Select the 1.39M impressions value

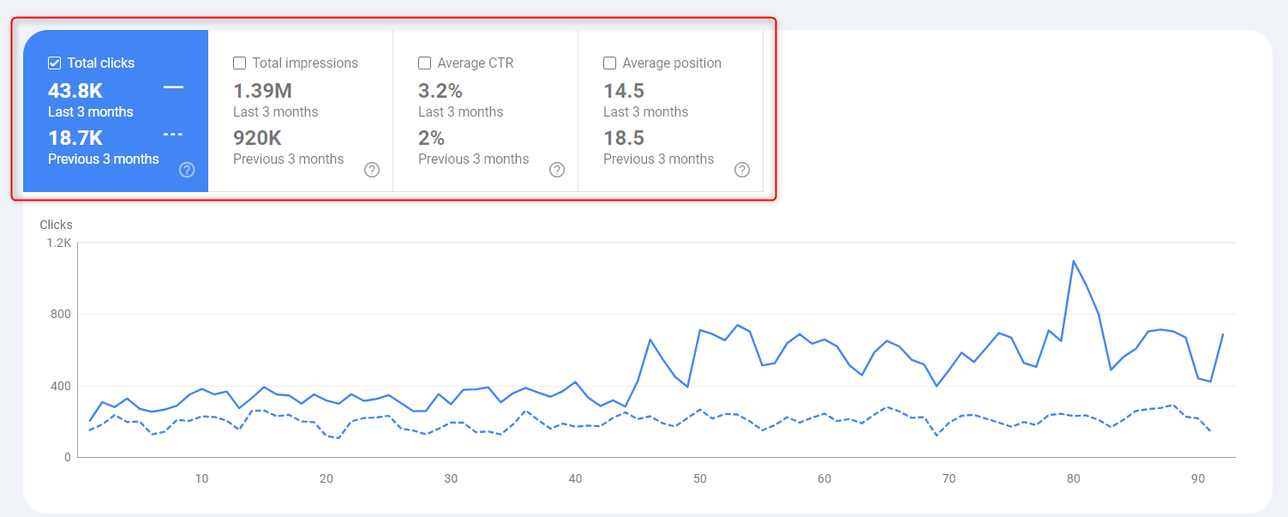(262, 91)
